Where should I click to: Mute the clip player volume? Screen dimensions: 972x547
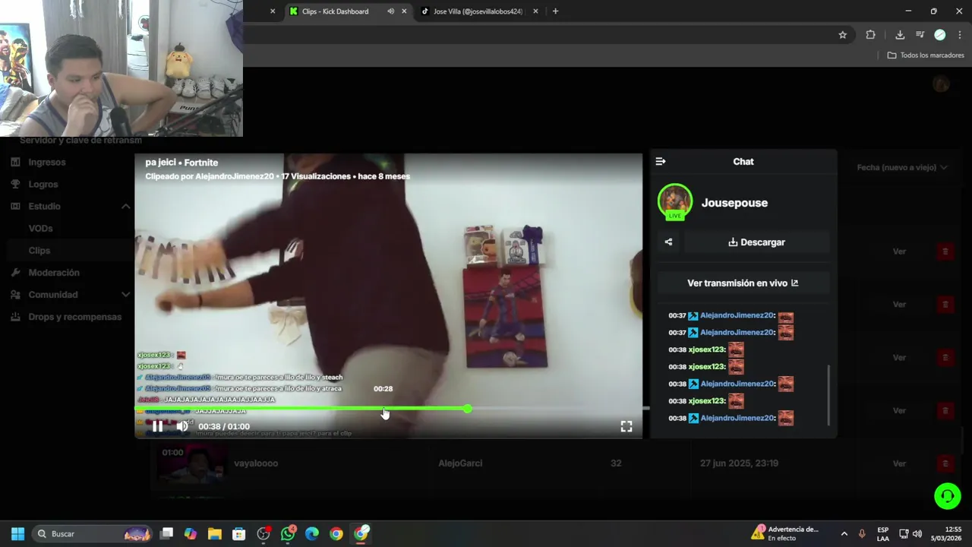click(x=182, y=426)
